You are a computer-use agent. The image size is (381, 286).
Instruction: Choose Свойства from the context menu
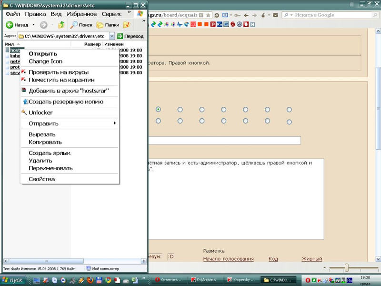pyautogui.click(x=41, y=179)
